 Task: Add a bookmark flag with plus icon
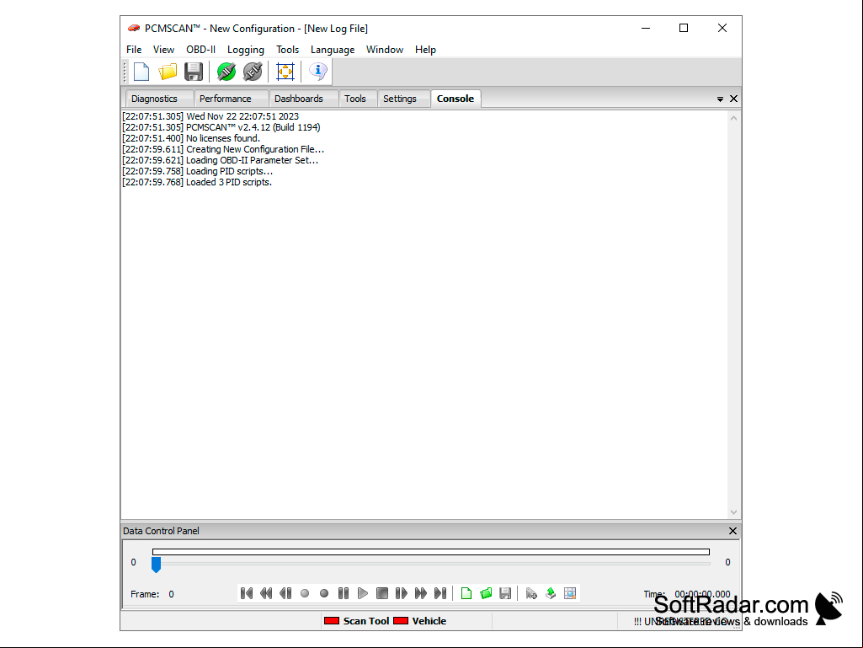531,593
